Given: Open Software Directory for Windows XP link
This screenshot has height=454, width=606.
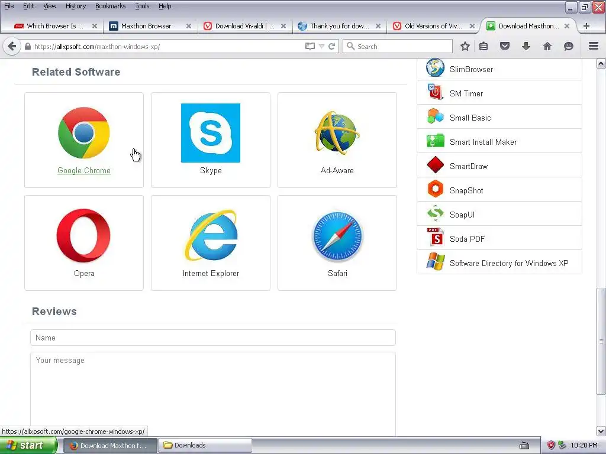Looking at the screenshot, I should pyautogui.click(x=509, y=263).
